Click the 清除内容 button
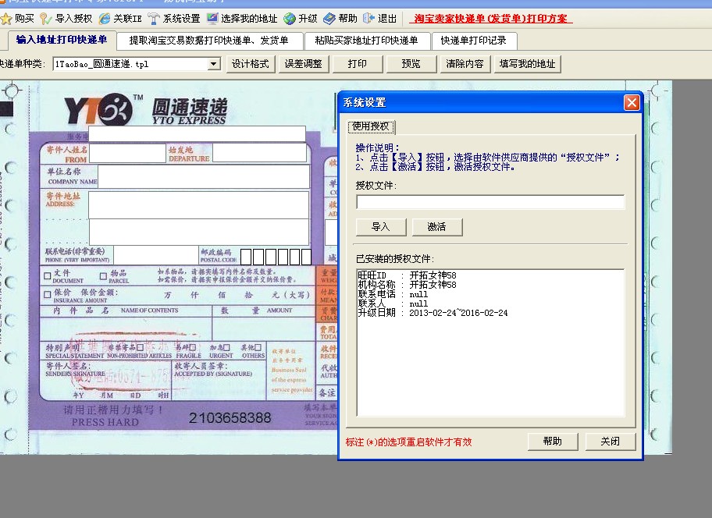Image resolution: width=712 pixels, height=518 pixels. [x=465, y=64]
